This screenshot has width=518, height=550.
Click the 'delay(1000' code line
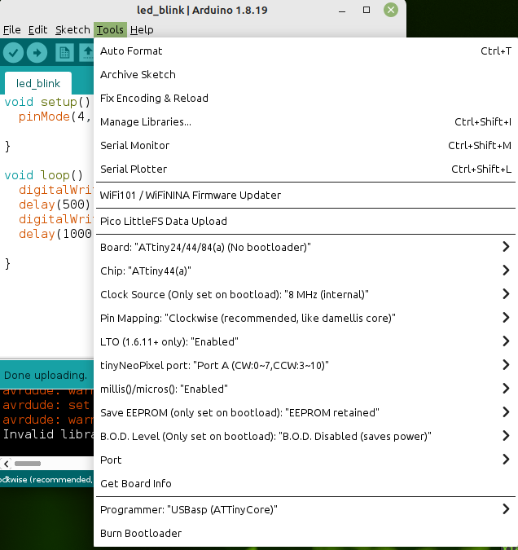(x=55, y=234)
